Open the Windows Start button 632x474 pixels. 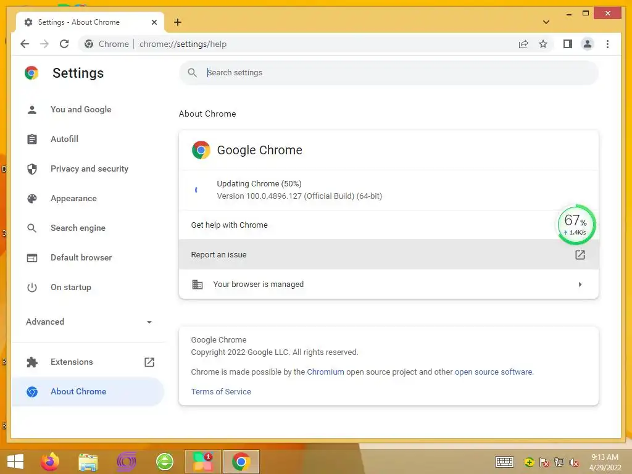pos(15,462)
